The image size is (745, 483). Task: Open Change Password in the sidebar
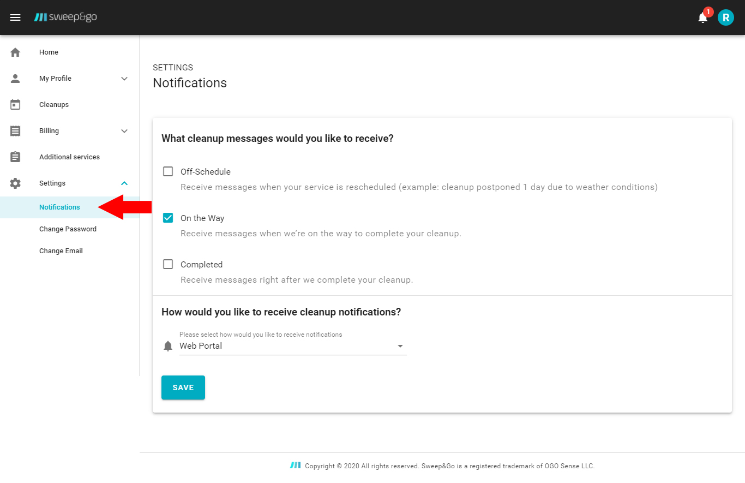point(68,229)
